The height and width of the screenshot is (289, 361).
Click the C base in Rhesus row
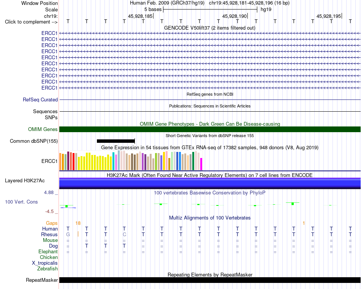[124, 234]
